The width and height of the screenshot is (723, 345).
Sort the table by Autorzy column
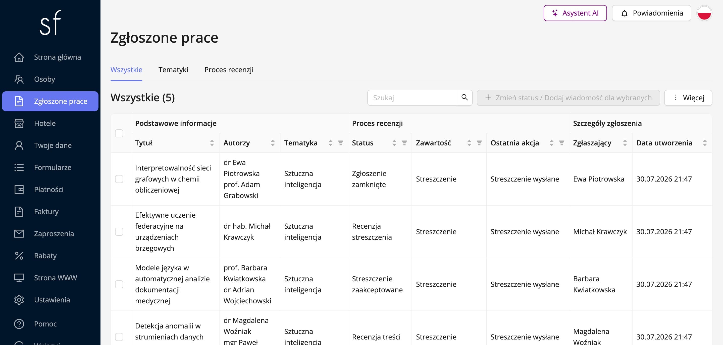273,143
